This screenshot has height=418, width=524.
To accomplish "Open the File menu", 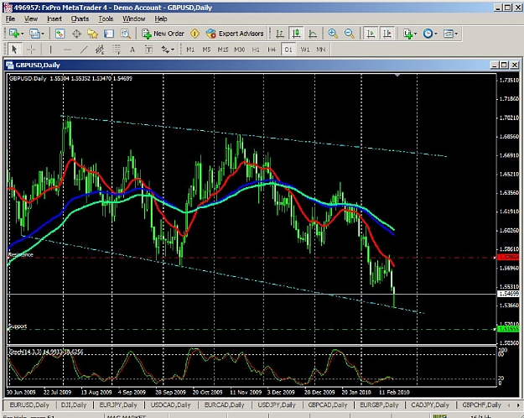I will [10, 18].
